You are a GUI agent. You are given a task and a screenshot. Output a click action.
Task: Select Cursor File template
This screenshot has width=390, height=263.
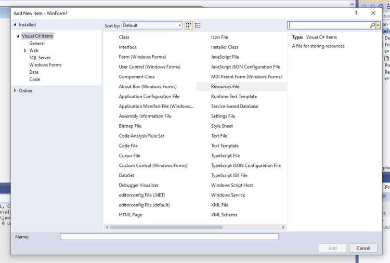click(x=129, y=155)
